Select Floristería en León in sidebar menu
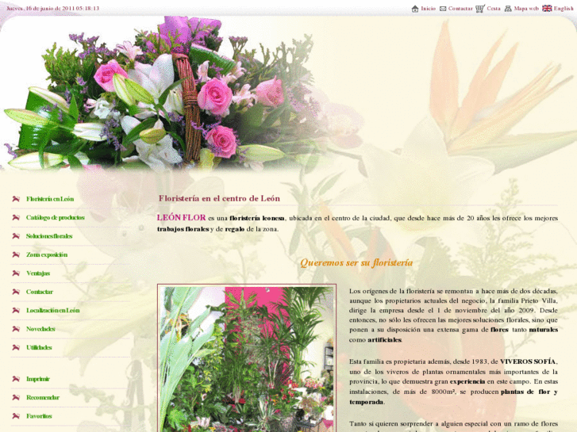This screenshot has width=577, height=432. pos(50,199)
